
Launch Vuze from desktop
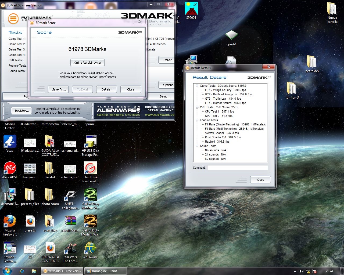pyautogui.click(x=10, y=143)
